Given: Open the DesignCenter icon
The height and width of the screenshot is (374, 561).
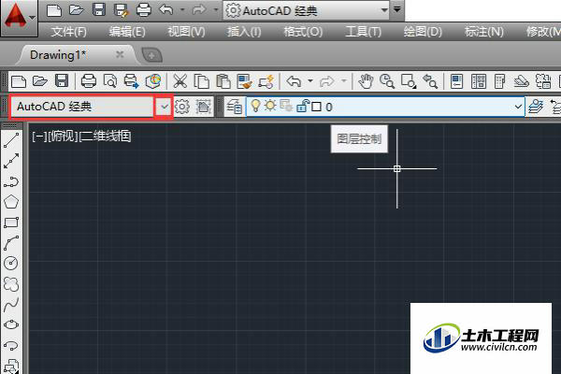Looking at the screenshot, I should [479, 81].
